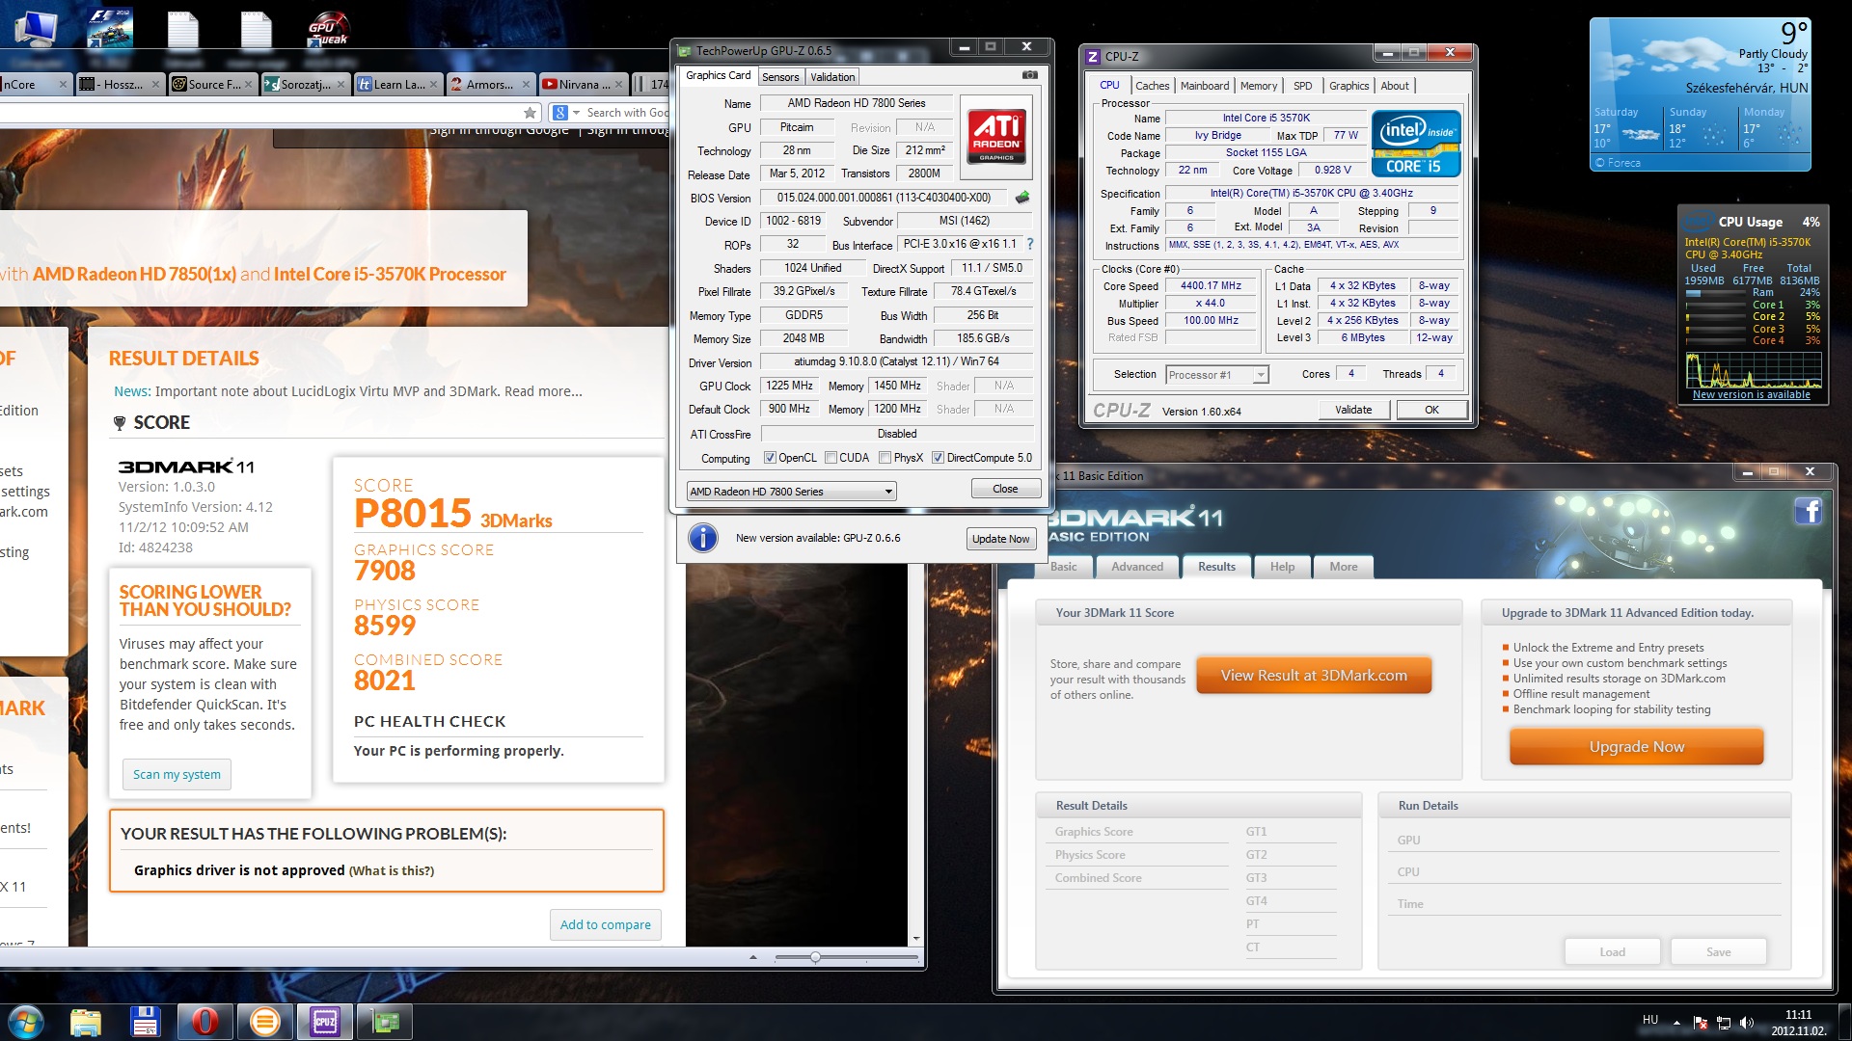
Task: Toggle the DirectCompute 5.0 checkbox
Action: point(938,458)
